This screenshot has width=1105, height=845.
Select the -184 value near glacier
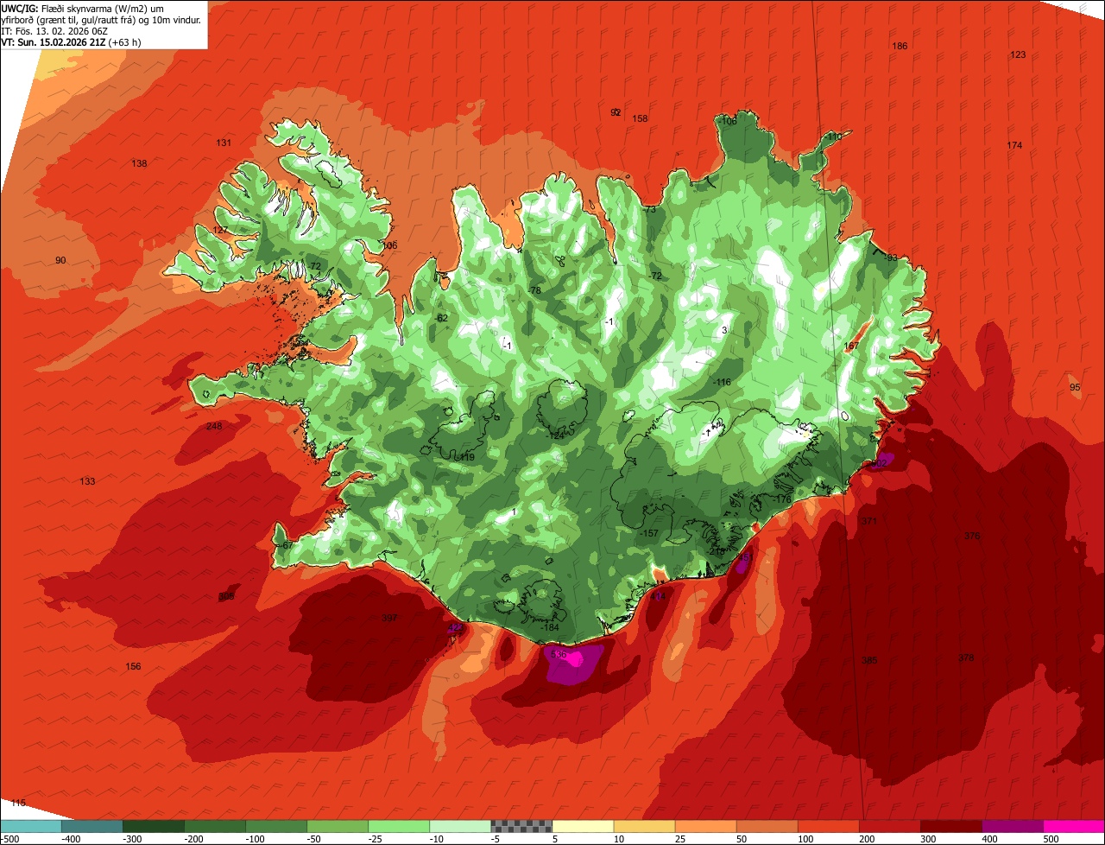pyautogui.click(x=549, y=627)
